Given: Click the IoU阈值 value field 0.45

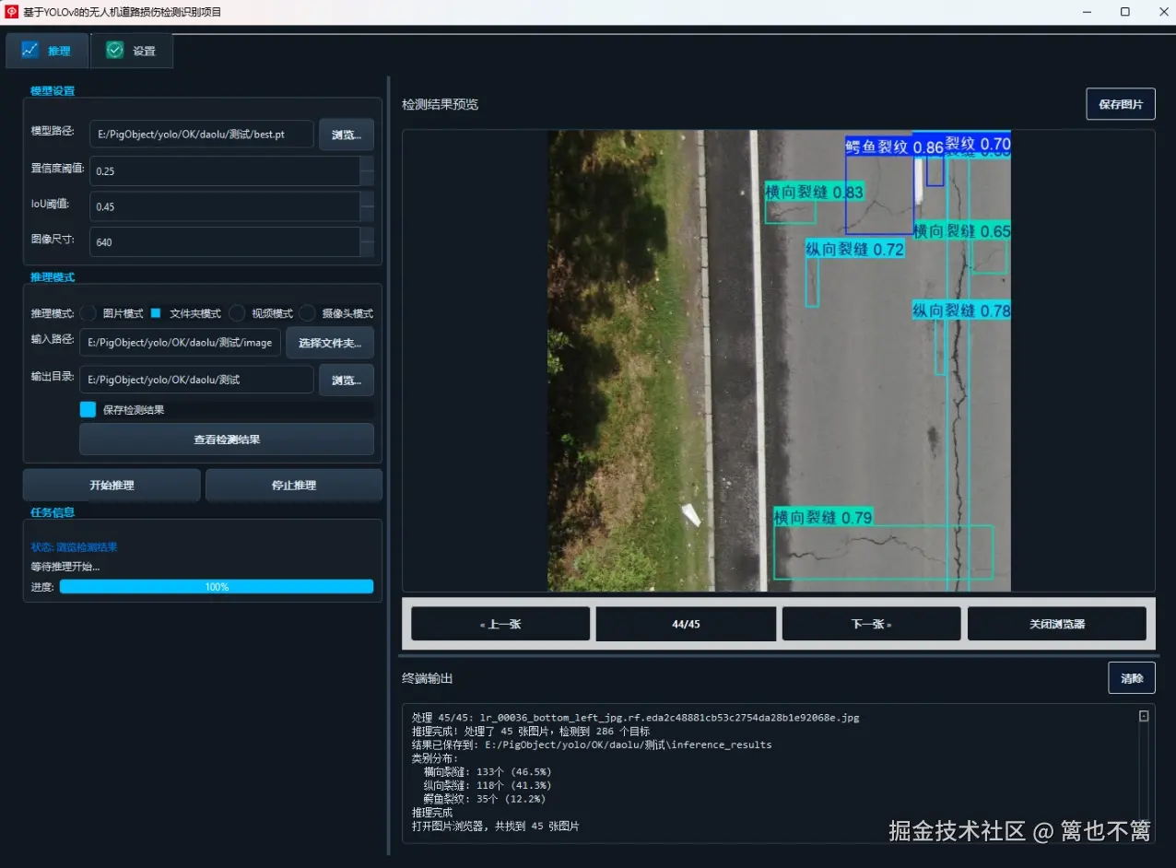Looking at the screenshot, I should pyautogui.click(x=224, y=206).
